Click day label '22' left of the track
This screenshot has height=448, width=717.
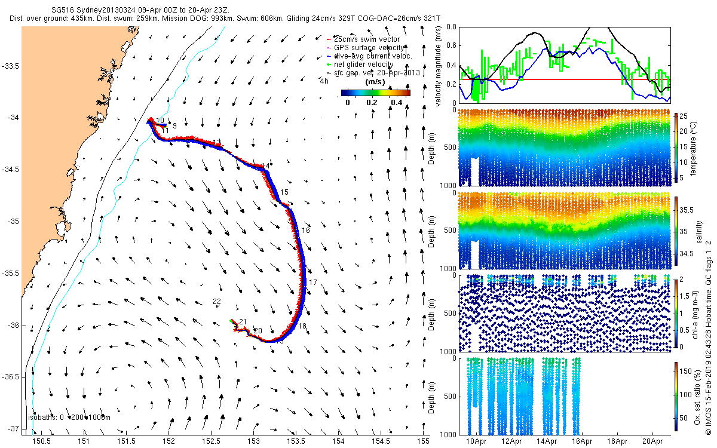(217, 302)
